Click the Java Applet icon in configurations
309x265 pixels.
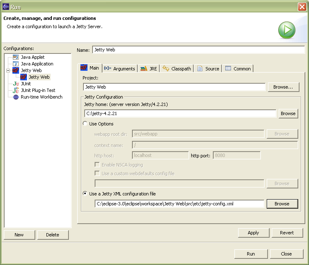pos(16,57)
